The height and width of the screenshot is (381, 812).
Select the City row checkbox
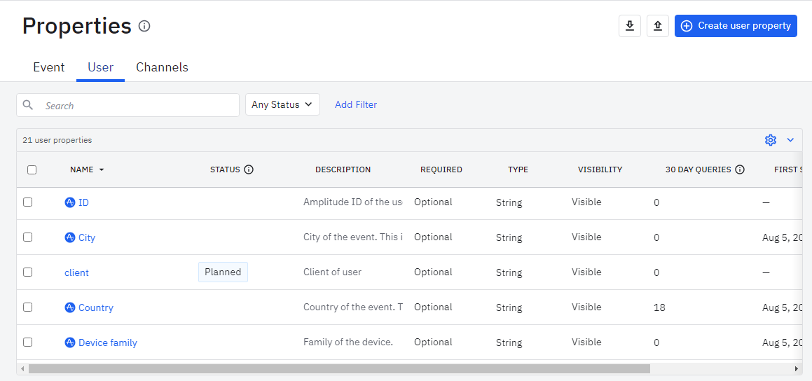[28, 237]
